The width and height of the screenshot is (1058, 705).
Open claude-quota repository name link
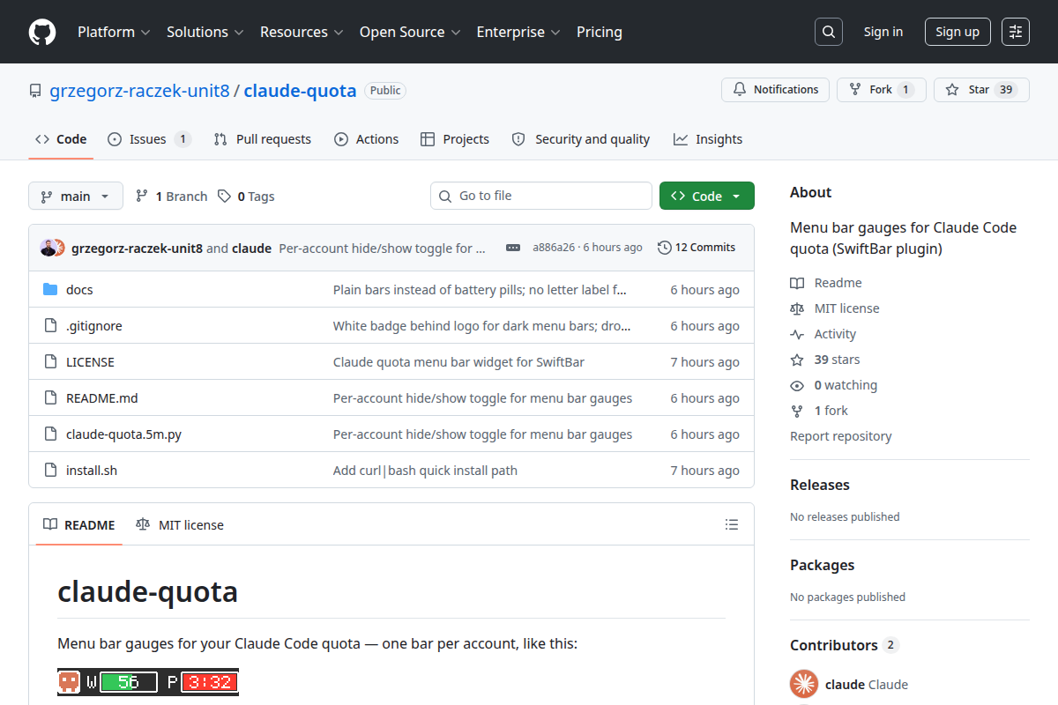[x=300, y=91]
